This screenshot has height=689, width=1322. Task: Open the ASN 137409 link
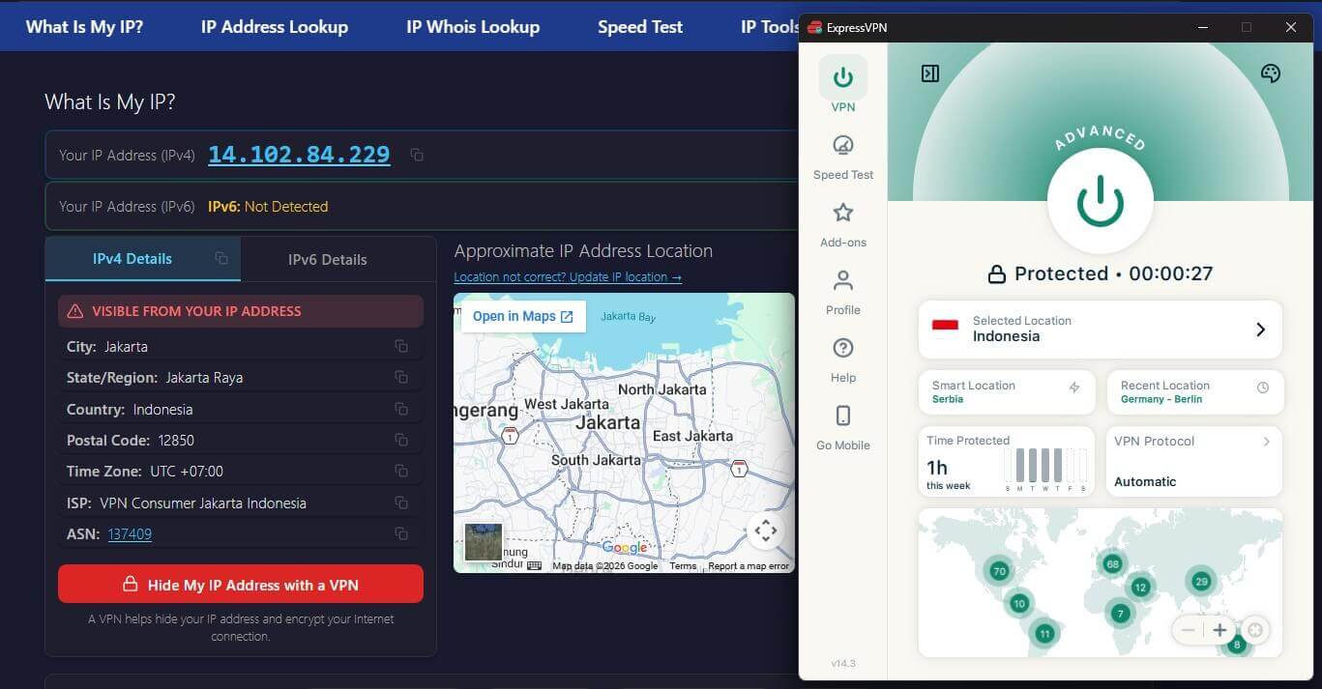pos(130,534)
